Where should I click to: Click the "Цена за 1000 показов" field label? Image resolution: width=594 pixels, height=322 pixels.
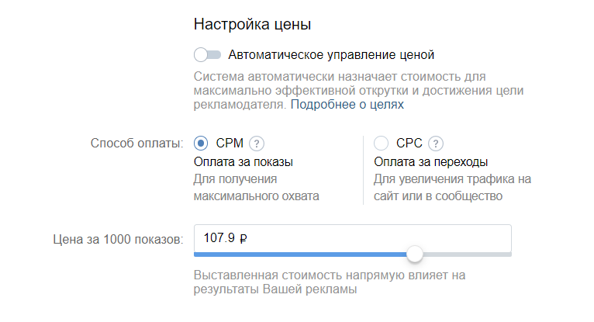click(118, 240)
